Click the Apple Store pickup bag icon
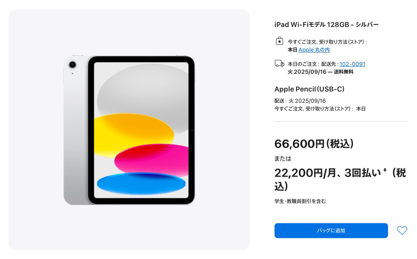The height and width of the screenshot is (259, 417). pyautogui.click(x=279, y=41)
